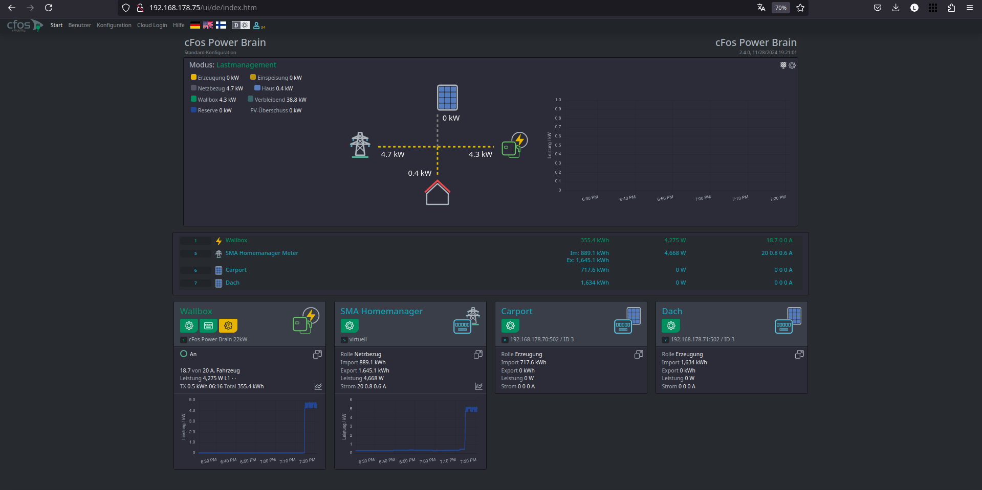Click the grid layout icon beside dashboard gear
The width and height of the screenshot is (982, 490).
783,65
